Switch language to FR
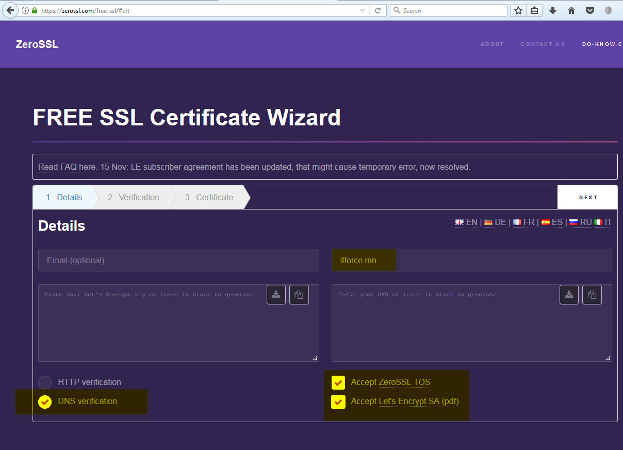 523,222
